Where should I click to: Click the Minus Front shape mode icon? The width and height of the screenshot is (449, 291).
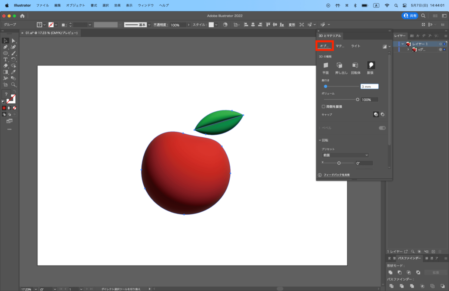(x=400, y=272)
